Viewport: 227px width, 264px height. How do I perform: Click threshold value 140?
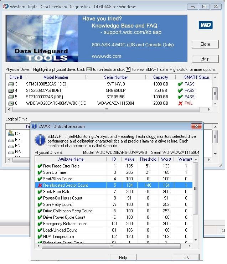[x=148, y=185]
